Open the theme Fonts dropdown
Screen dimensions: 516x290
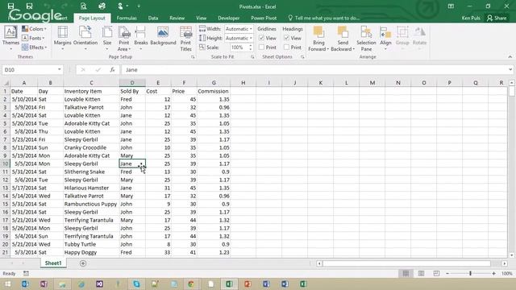tap(33, 38)
